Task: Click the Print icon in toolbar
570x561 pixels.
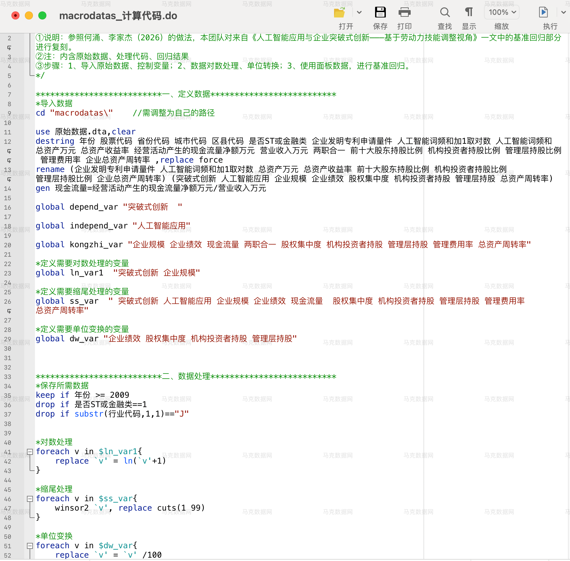Action: point(405,12)
